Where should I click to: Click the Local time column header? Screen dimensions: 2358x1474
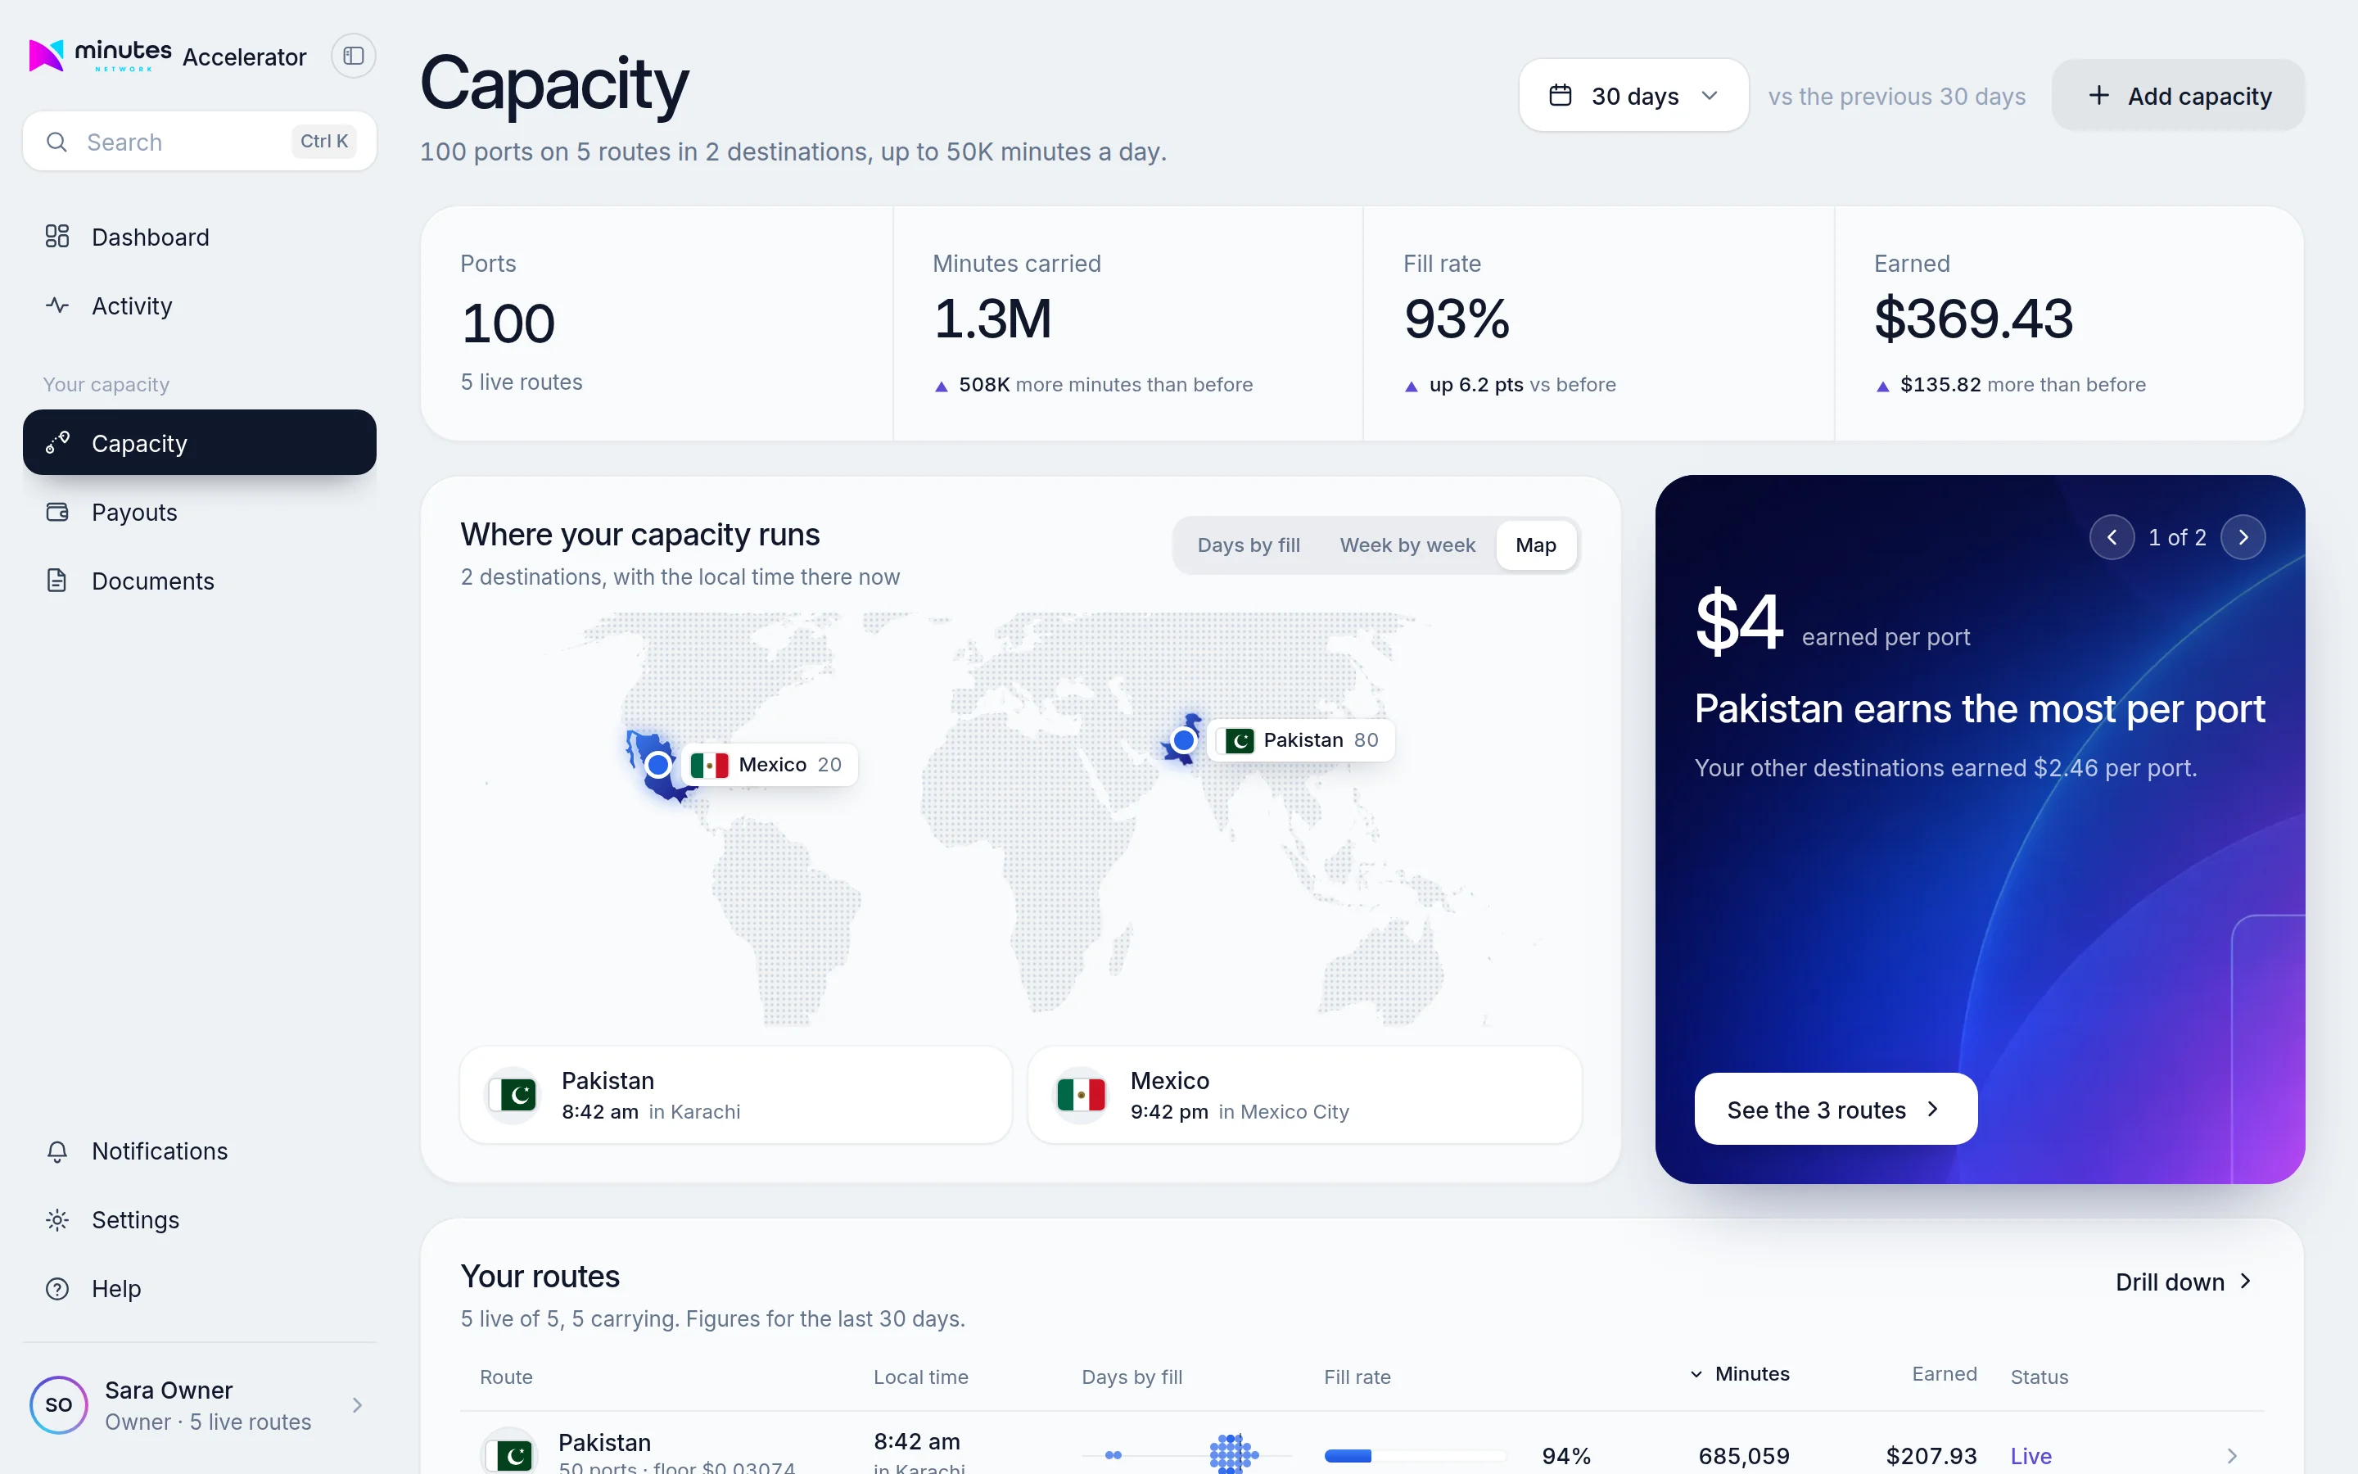(919, 1377)
